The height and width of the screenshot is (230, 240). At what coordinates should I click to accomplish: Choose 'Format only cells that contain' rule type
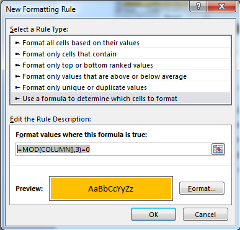[120, 54]
